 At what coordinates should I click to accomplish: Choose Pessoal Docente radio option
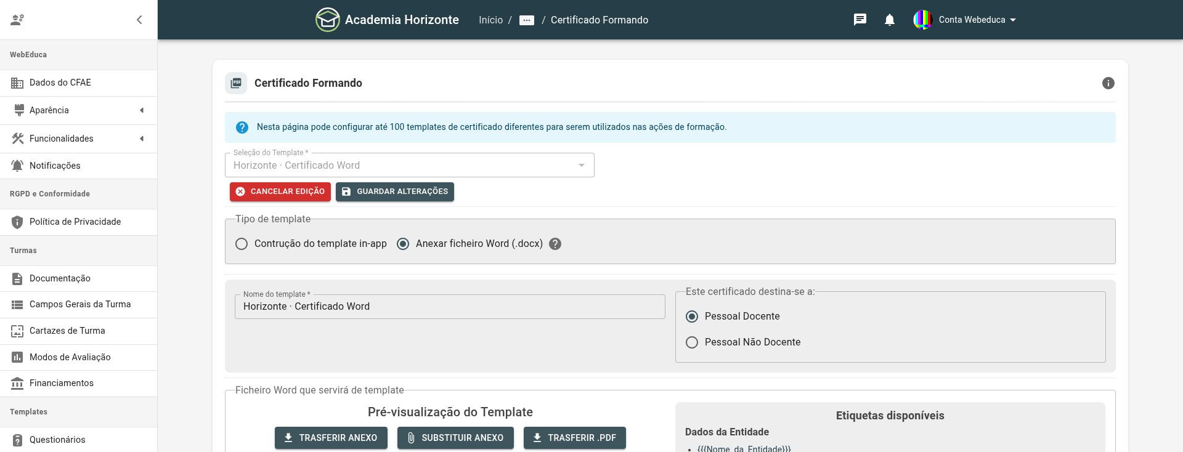coord(692,317)
